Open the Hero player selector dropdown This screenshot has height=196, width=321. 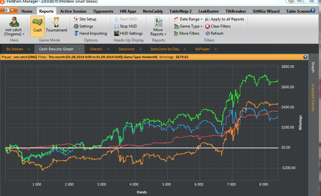(x=14, y=27)
